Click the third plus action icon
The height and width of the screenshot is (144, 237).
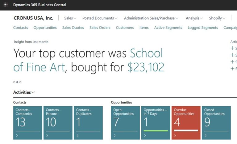tap(232, 61)
